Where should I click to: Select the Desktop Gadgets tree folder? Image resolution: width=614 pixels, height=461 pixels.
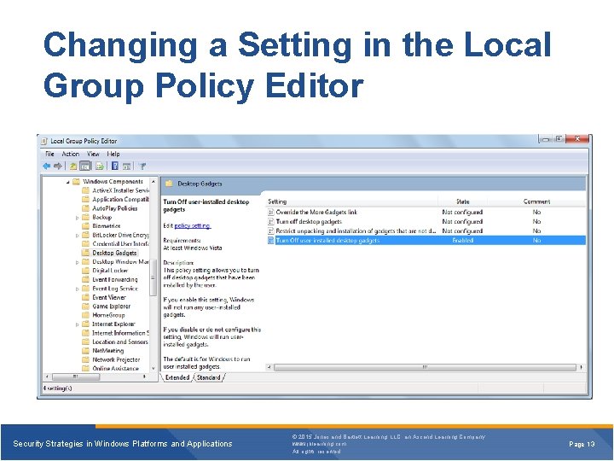tap(114, 253)
